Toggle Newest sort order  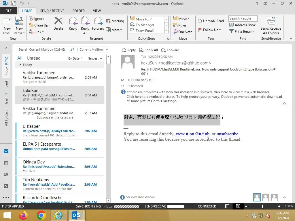pyautogui.click(x=94, y=58)
